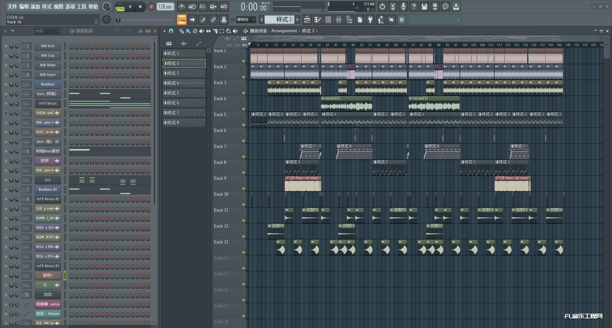Toggle mute light on Track 1
612x328 pixels.
(x=243, y=61)
